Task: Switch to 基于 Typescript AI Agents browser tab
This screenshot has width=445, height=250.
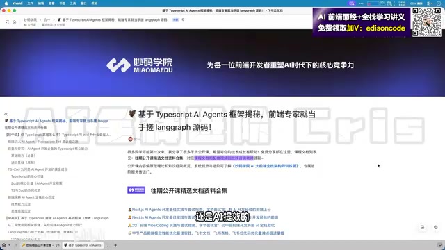Action: point(83,245)
